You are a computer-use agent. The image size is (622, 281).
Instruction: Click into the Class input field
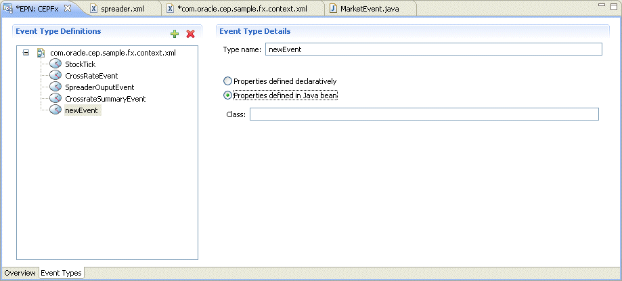click(424, 114)
